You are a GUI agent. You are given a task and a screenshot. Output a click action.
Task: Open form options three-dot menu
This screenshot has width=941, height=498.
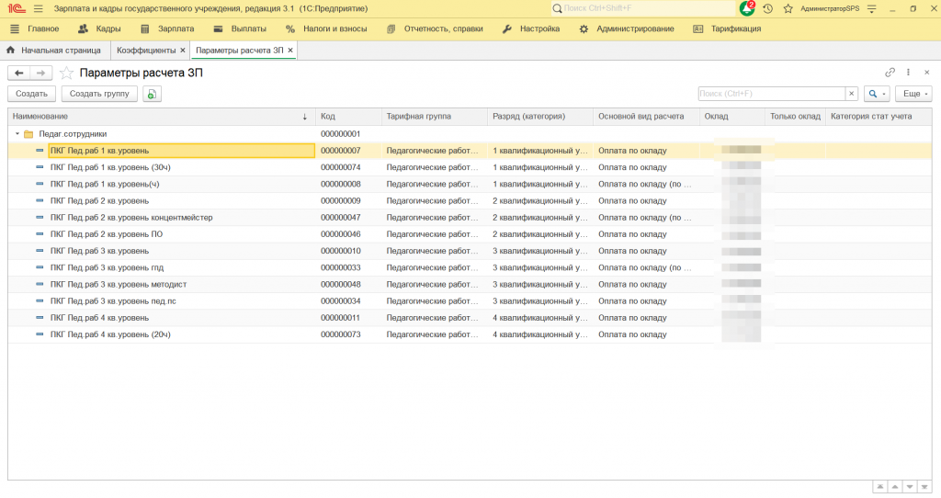click(x=908, y=73)
